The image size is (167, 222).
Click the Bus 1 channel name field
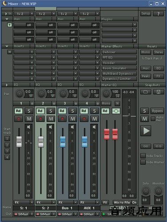click(x=68, y=208)
